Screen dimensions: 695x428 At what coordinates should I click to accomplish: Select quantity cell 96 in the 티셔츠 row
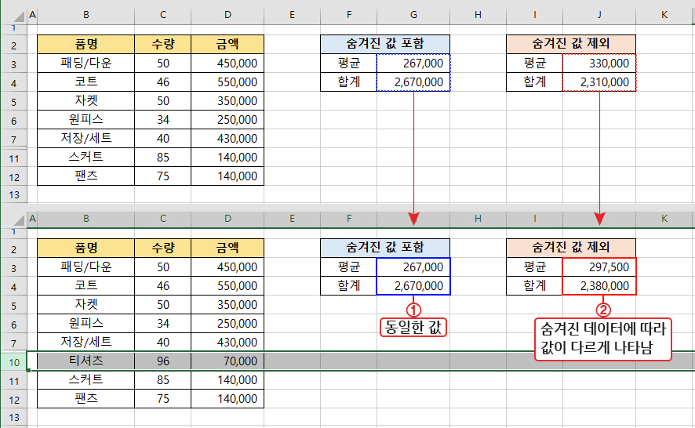(162, 361)
